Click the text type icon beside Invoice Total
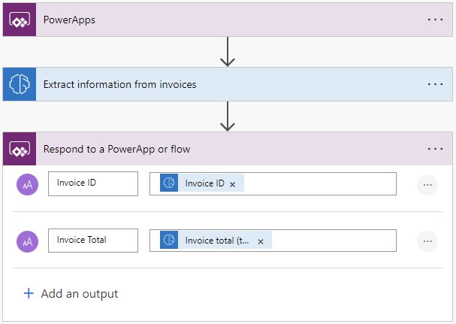Viewport: 456px width, 324px height. click(x=27, y=241)
